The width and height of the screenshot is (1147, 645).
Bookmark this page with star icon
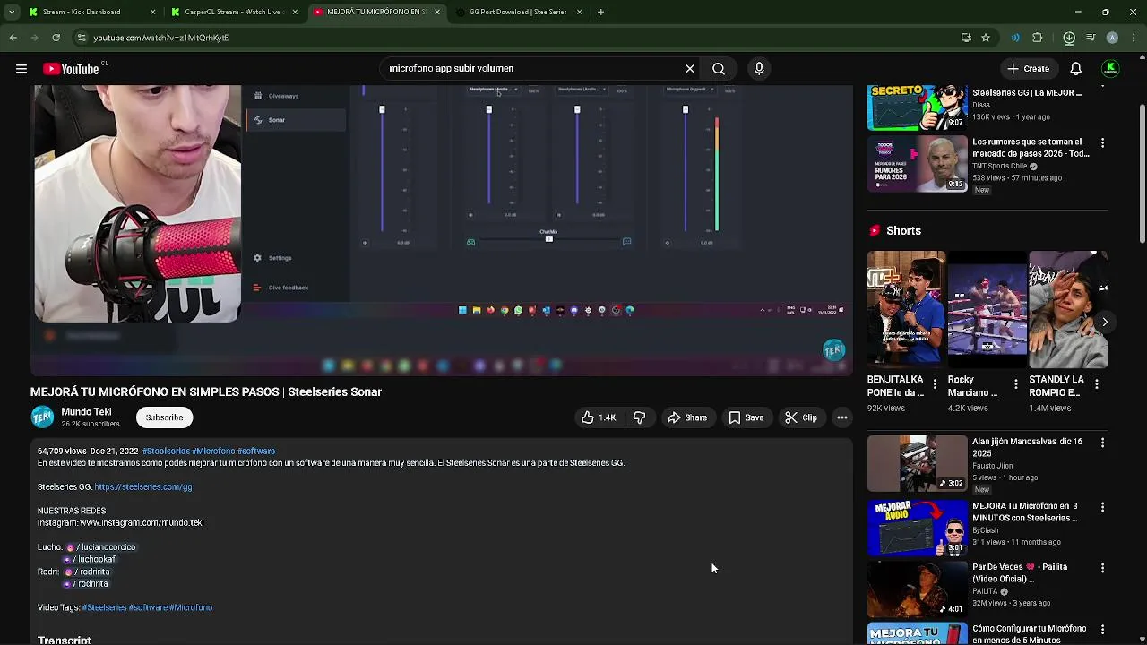986,38
